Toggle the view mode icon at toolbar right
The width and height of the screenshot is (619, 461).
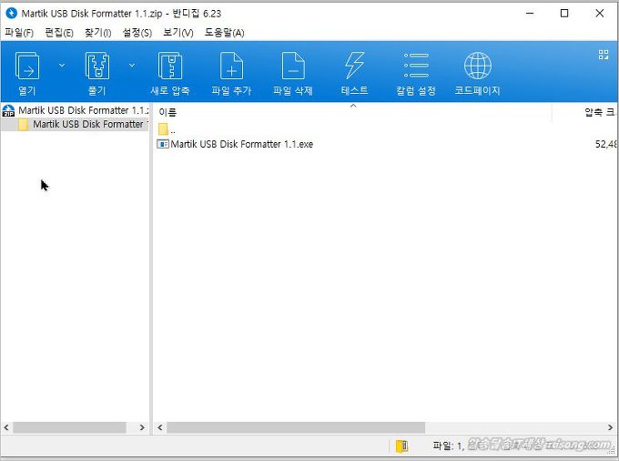[603, 55]
